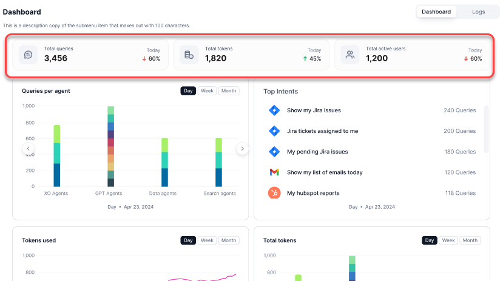The height and width of the screenshot is (281, 503).
Task: Click the Gmail icon in Top Intents
Action: (274, 172)
